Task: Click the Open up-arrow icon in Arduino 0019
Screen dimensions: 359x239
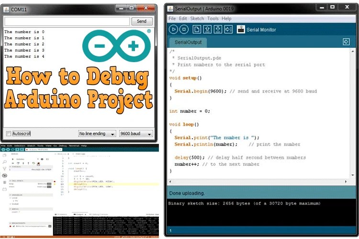Action: pos(207,29)
